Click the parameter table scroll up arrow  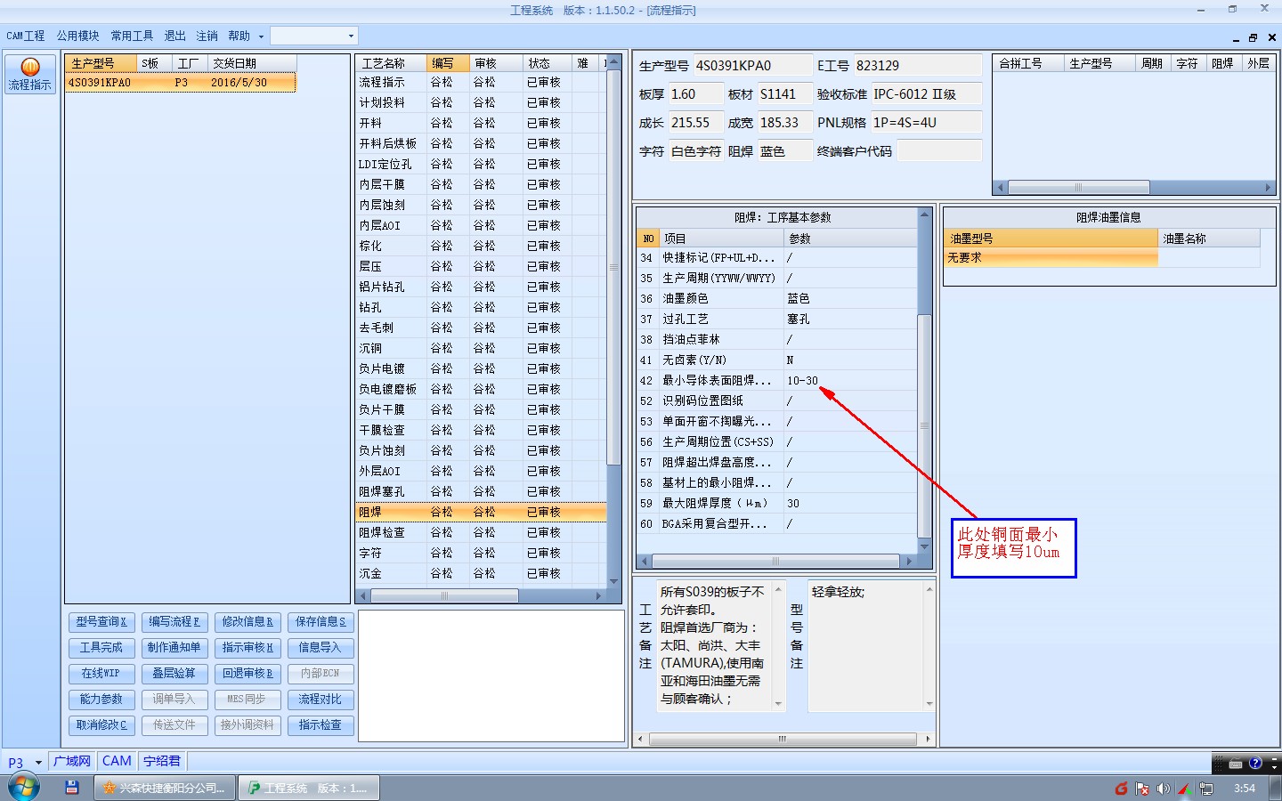[924, 214]
